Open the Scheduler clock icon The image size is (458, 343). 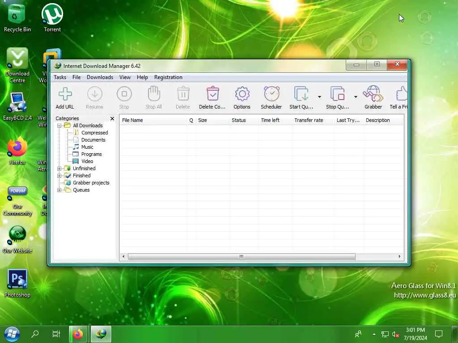click(x=271, y=94)
